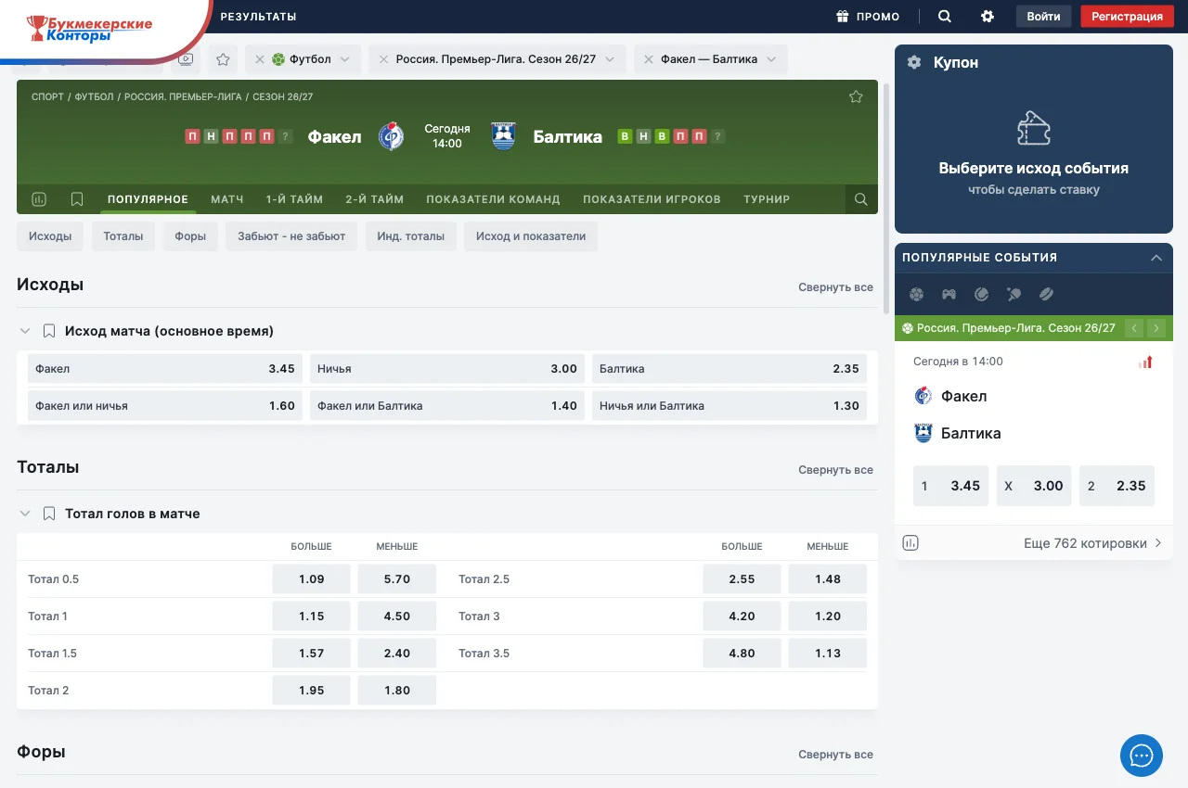Select Инд. тоталы chip
This screenshot has height=788, width=1188.
[x=410, y=236]
